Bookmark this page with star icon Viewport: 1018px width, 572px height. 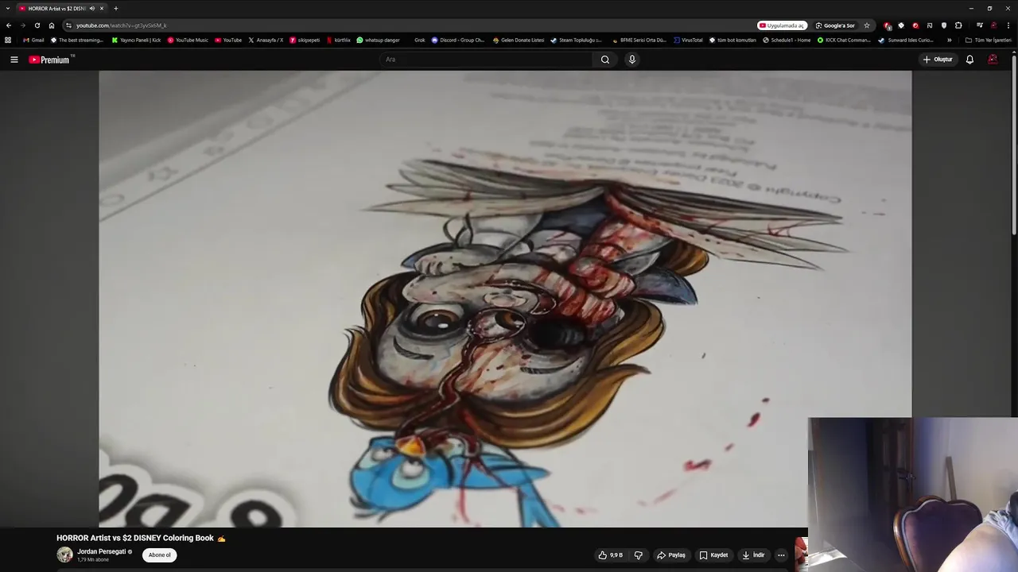[867, 25]
